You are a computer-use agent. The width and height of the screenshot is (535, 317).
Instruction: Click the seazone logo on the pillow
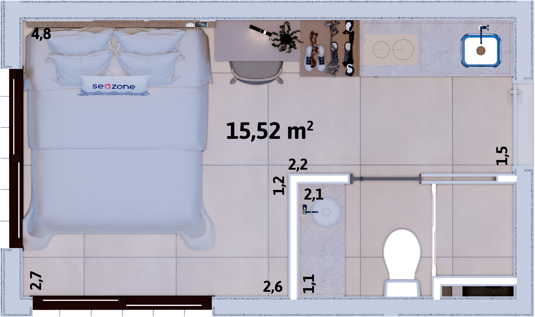[x=114, y=86]
